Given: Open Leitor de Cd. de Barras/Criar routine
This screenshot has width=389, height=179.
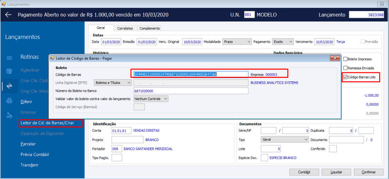Looking at the screenshot, I should click(47, 123).
